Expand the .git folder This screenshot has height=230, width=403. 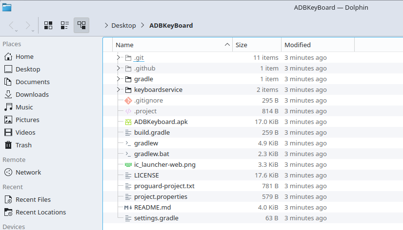point(118,58)
